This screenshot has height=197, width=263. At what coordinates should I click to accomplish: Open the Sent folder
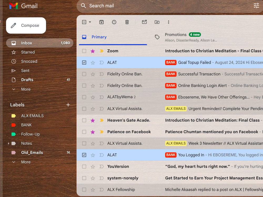[40, 71]
